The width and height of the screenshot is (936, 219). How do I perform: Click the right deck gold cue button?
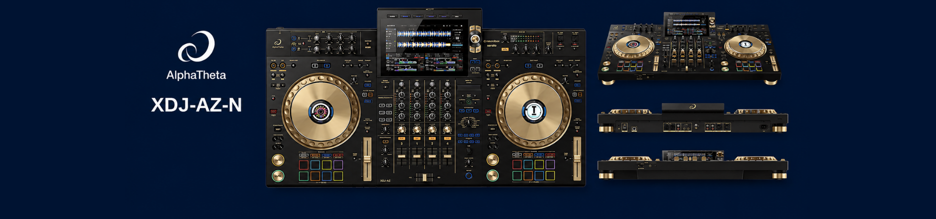click(x=492, y=160)
